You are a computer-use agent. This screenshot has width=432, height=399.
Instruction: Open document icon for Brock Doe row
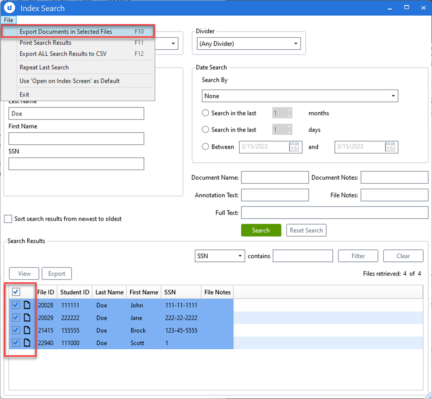pos(27,330)
